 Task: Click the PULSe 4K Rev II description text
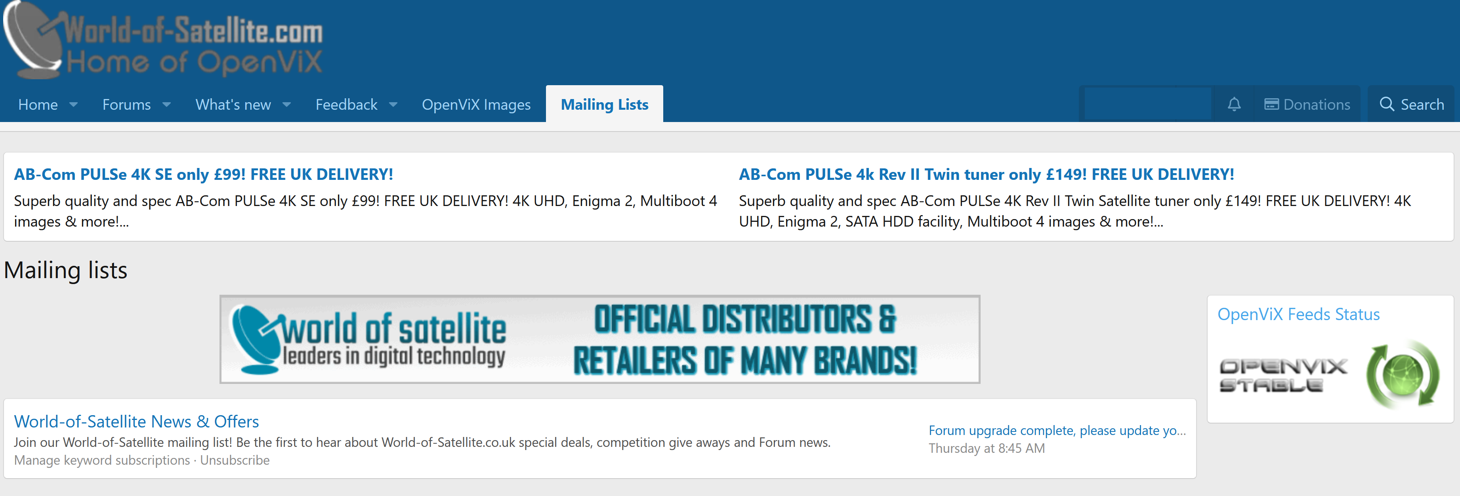click(1074, 211)
